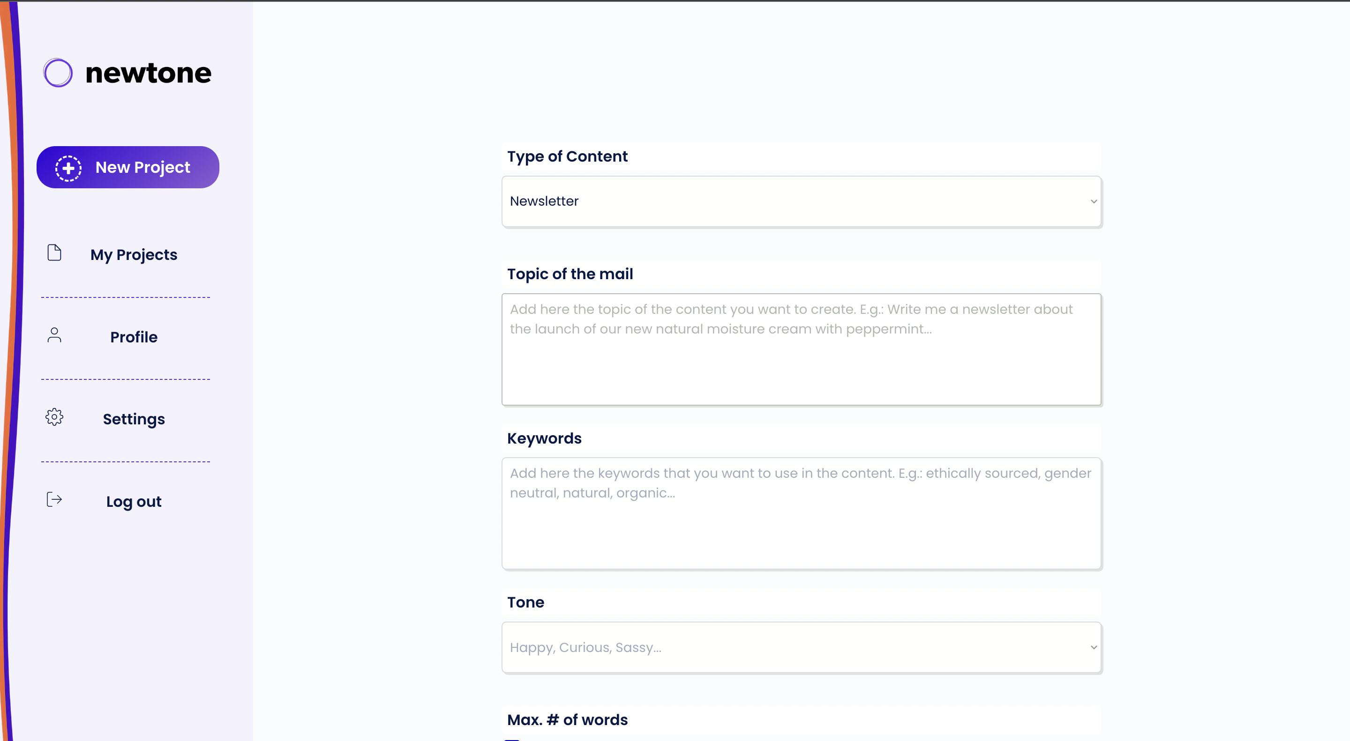
Task: Click the dashed plus icon on New Project
Action: (x=68, y=168)
